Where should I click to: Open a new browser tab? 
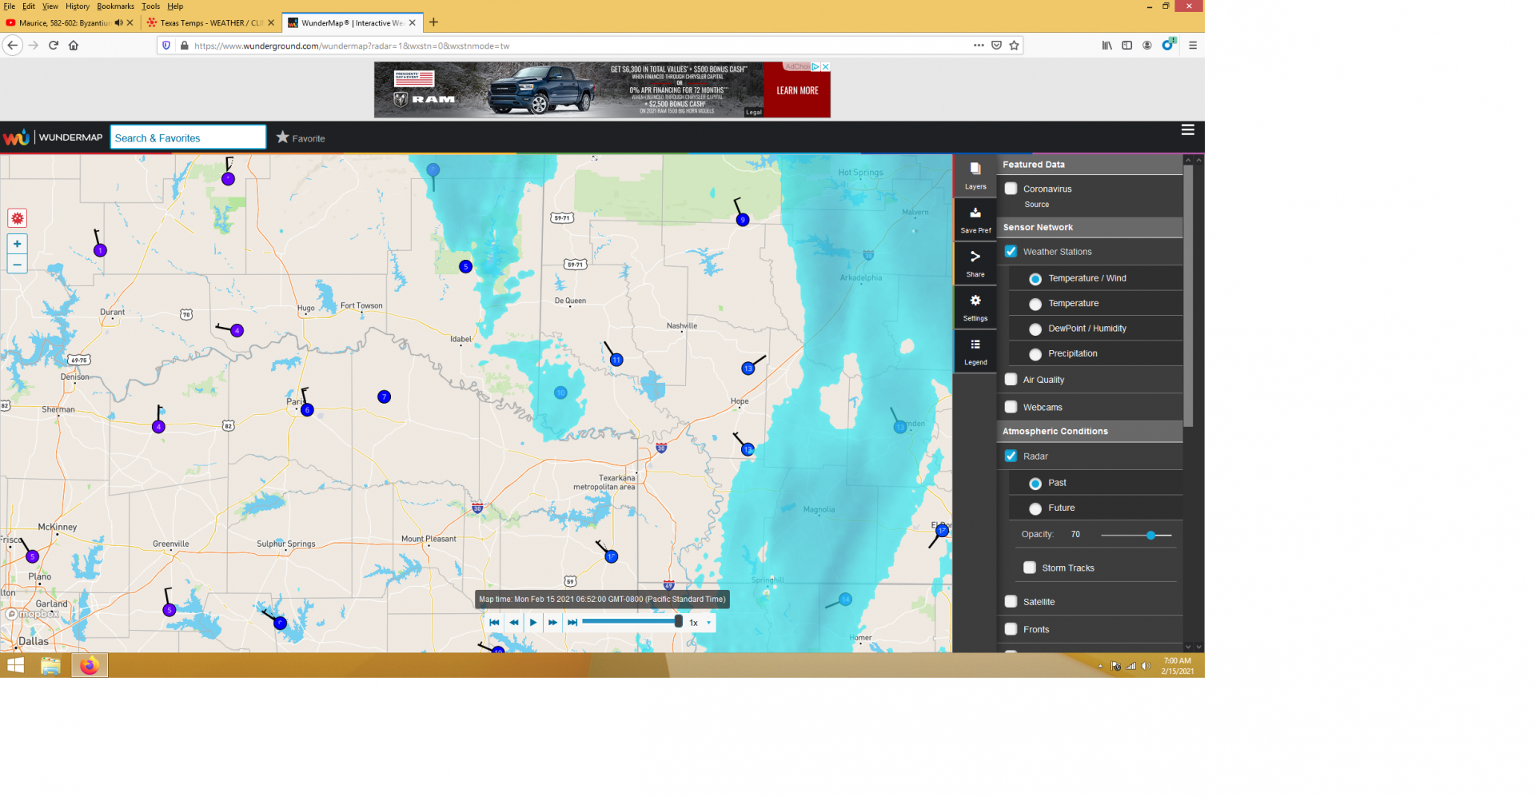pos(433,22)
